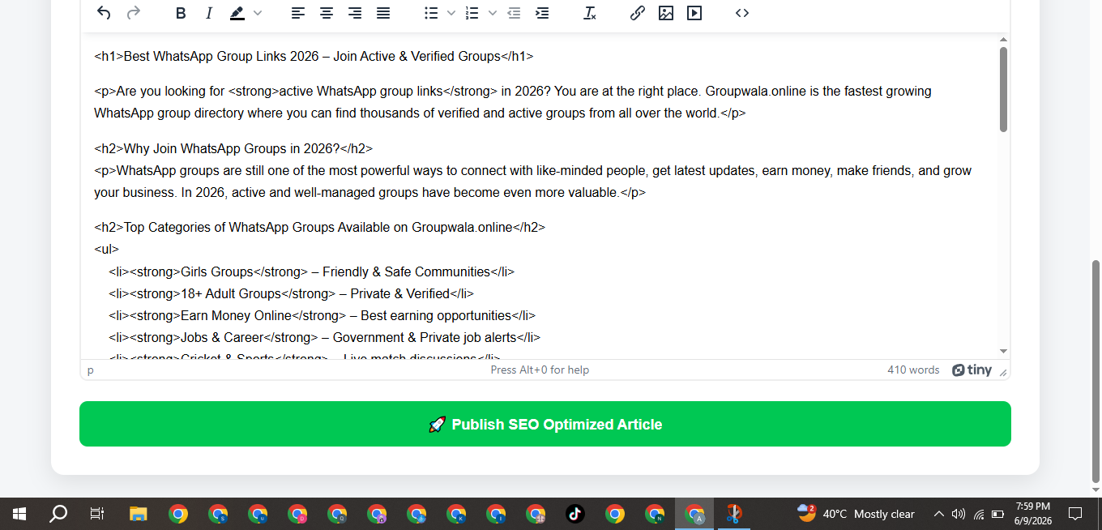Open bullet list style dropdown
Screen dimensions: 1102x530
[x=451, y=13]
